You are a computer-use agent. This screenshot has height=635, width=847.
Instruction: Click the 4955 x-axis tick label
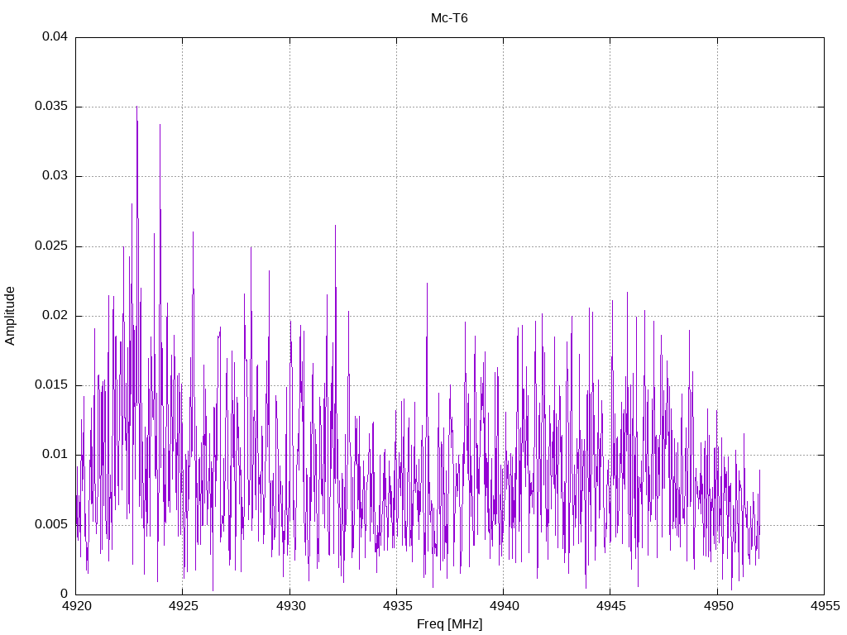pyautogui.click(x=823, y=606)
